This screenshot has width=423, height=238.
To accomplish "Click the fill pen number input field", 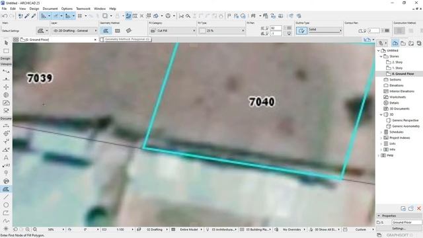I will coord(276,28).
